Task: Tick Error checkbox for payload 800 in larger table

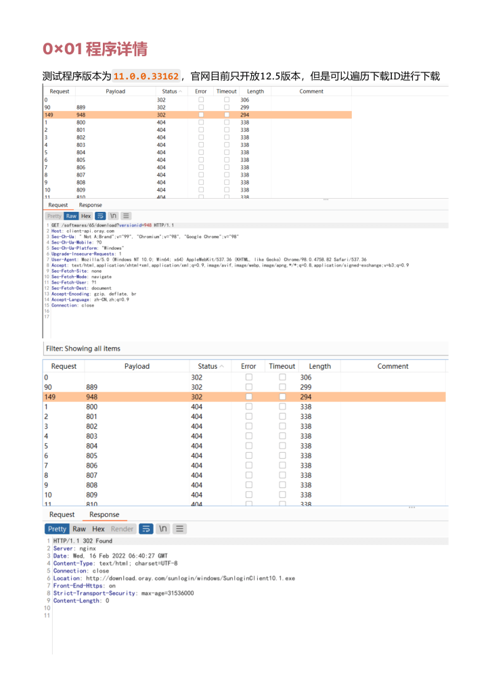Action: click(x=249, y=407)
